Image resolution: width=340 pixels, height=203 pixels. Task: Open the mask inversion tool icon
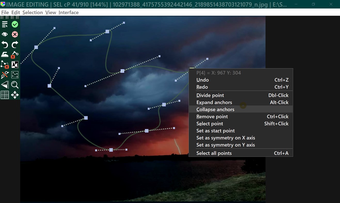click(x=15, y=65)
